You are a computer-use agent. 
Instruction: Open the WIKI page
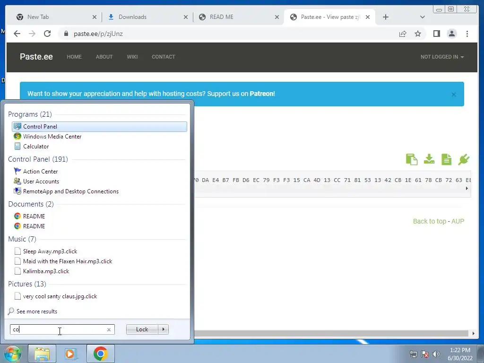click(132, 57)
